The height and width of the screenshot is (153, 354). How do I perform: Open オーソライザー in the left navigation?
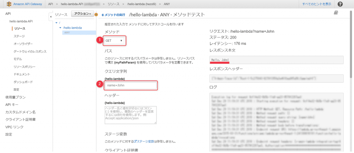(x=23, y=44)
